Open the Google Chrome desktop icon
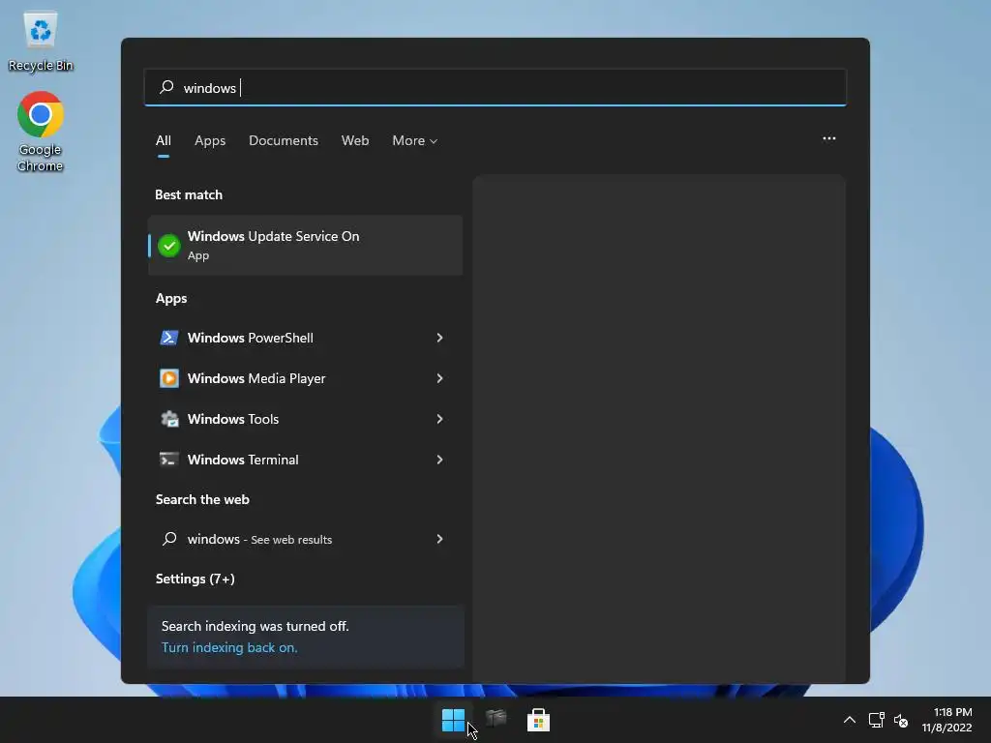The image size is (991, 743). tap(40, 132)
